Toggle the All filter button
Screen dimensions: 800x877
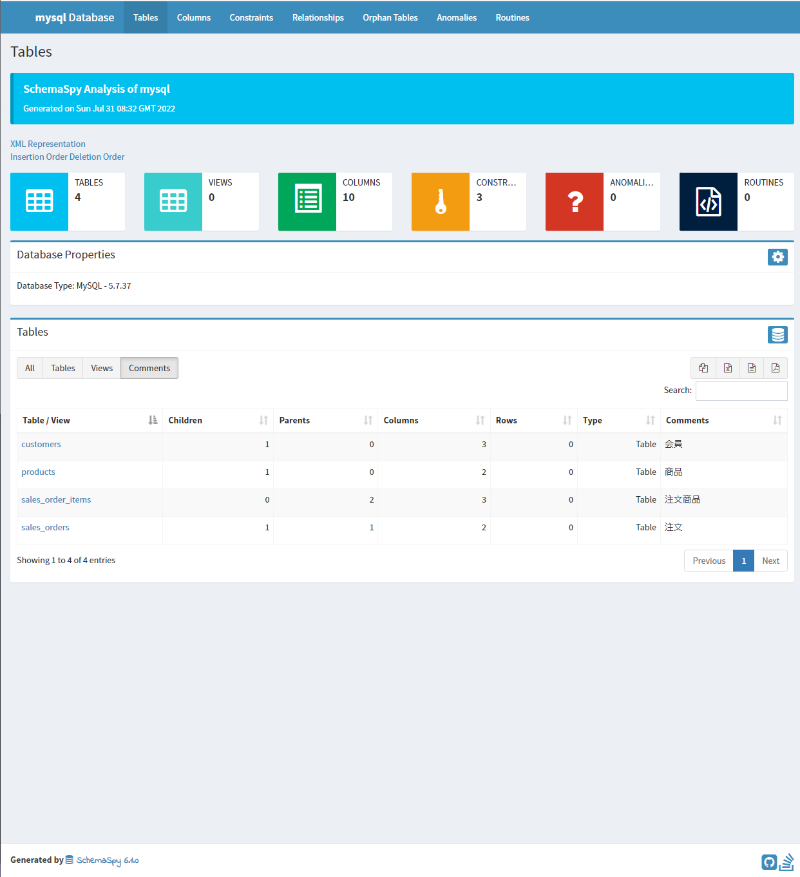click(30, 368)
